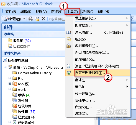
Task: Expand 宏(M) submenu
Action: (98, 87)
